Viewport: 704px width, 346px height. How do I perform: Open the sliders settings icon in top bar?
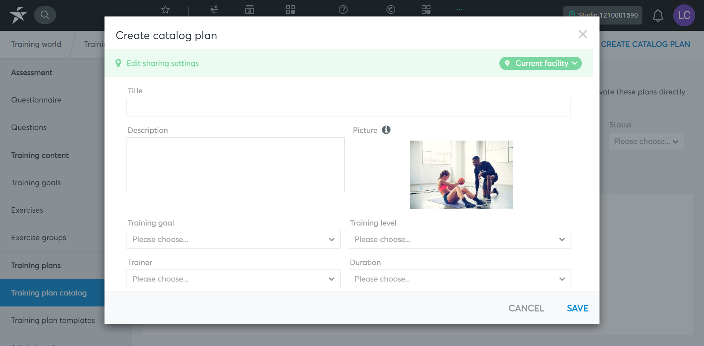214,10
